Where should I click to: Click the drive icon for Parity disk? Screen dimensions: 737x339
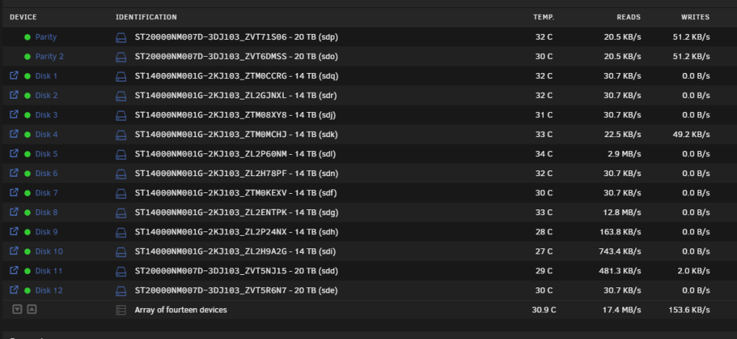[121, 38]
